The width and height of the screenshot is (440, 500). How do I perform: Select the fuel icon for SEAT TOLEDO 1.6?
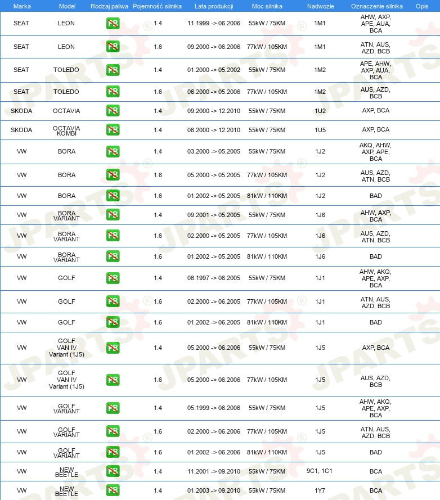[x=113, y=92]
